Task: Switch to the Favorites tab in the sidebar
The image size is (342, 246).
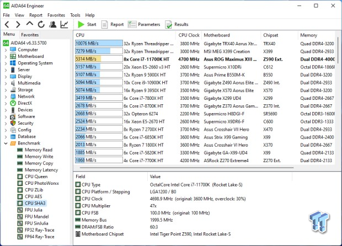Action: click(30, 35)
